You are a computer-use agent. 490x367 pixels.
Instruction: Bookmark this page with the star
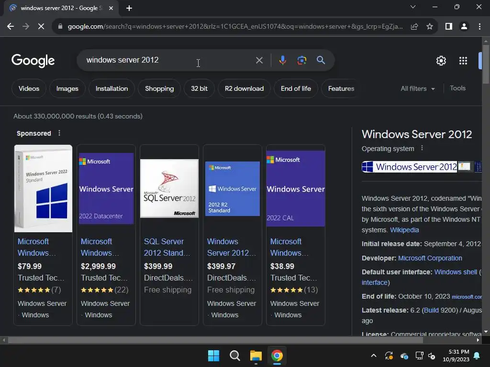(430, 27)
